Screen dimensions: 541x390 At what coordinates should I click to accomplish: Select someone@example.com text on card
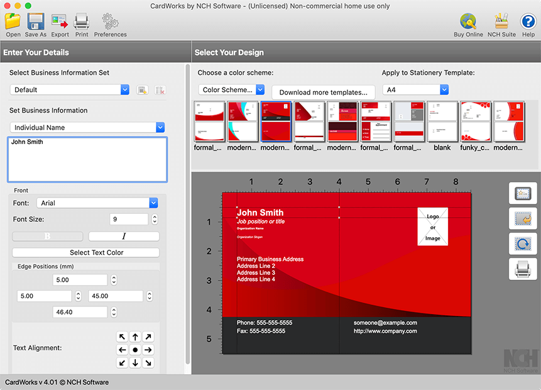385,323
